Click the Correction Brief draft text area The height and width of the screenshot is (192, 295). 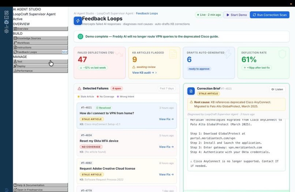coord(236,145)
